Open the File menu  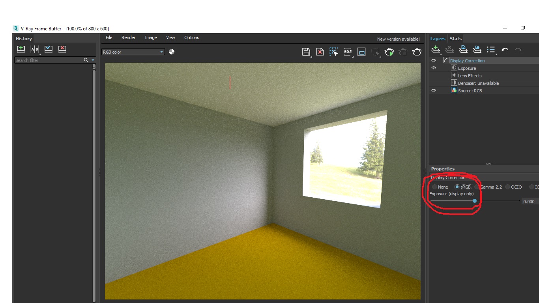(109, 37)
